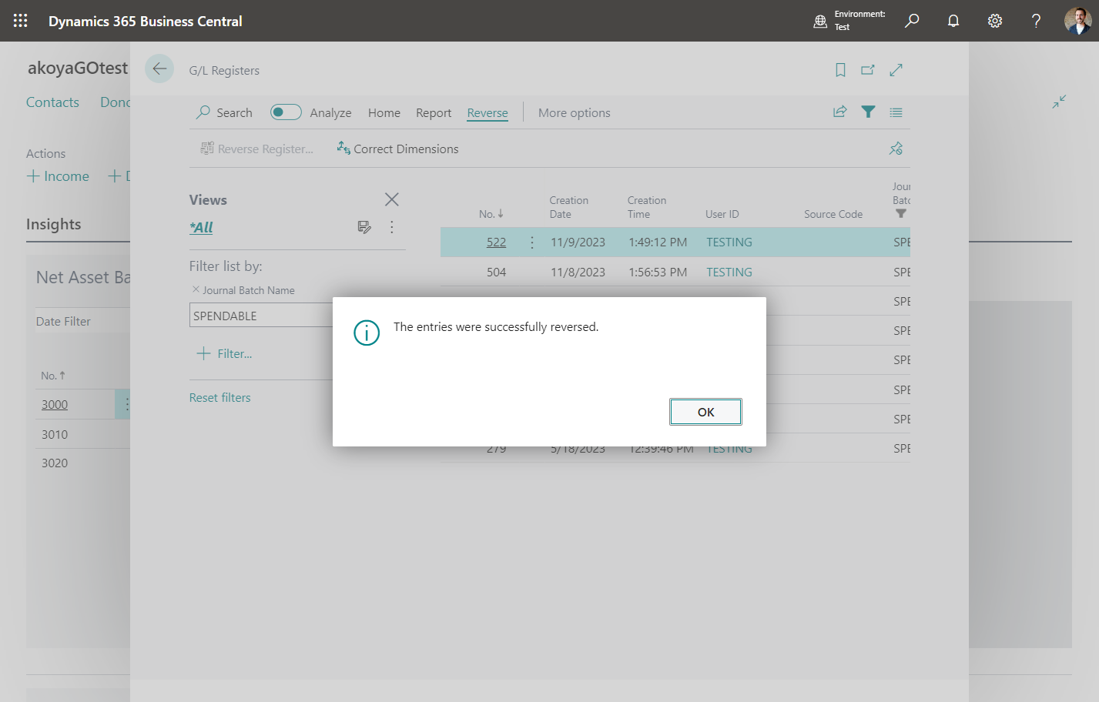Screen dimensions: 1099x702
Task: Click Reset filters link
Action: coord(220,398)
